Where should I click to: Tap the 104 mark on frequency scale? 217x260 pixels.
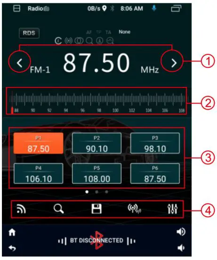(148, 111)
